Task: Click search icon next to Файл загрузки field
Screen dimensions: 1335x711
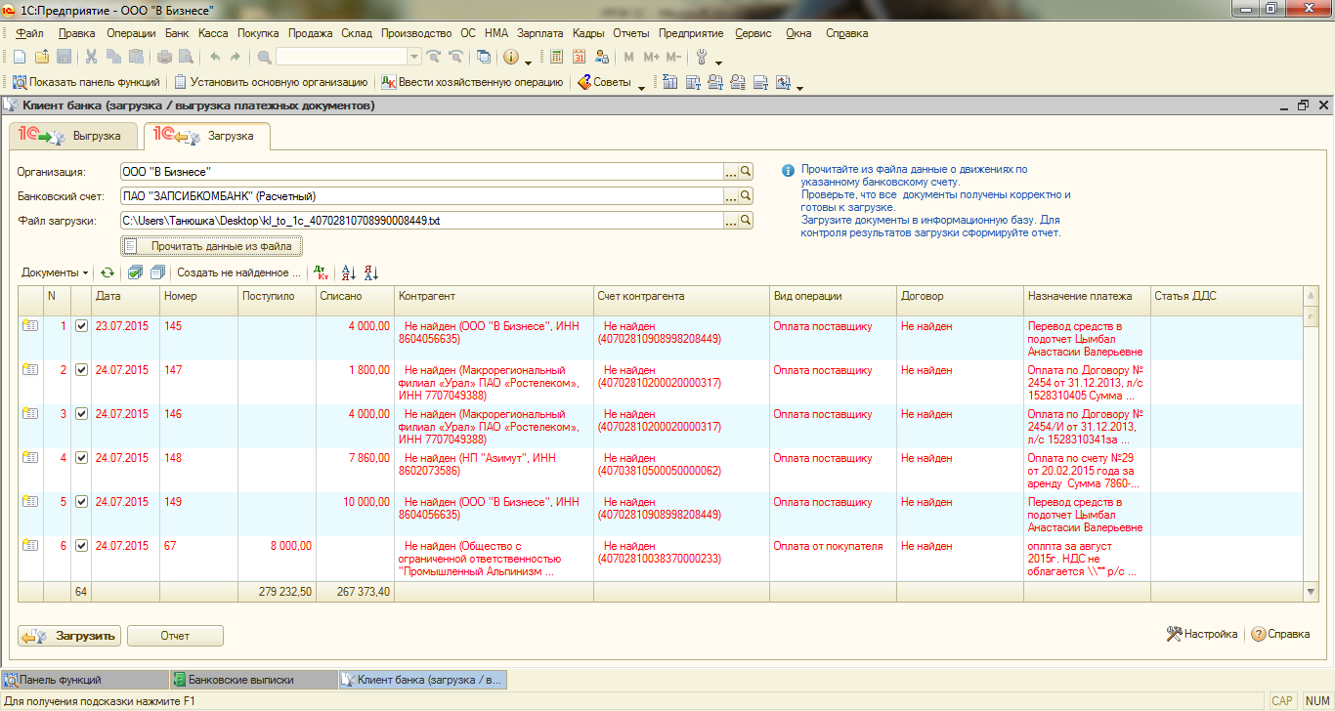Action: tap(746, 221)
